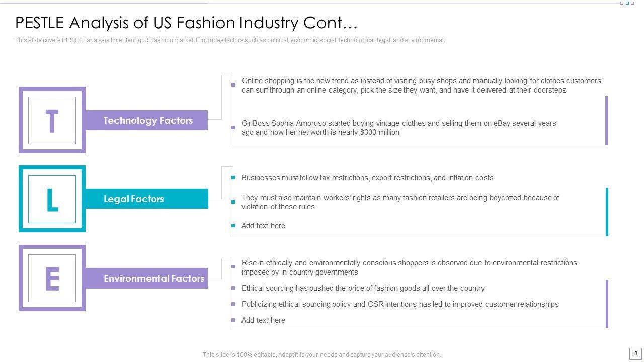Click the tax restrictions bullet text
This screenshot has height=362, width=644.
(367, 178)
